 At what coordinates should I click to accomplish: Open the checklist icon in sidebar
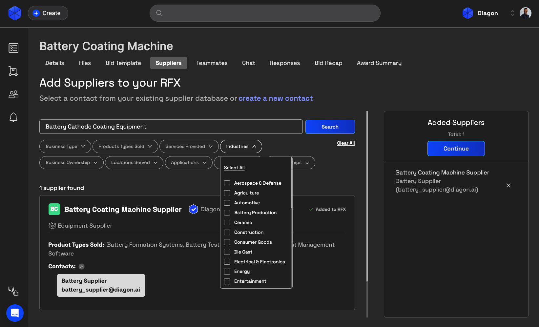(13, 48)
